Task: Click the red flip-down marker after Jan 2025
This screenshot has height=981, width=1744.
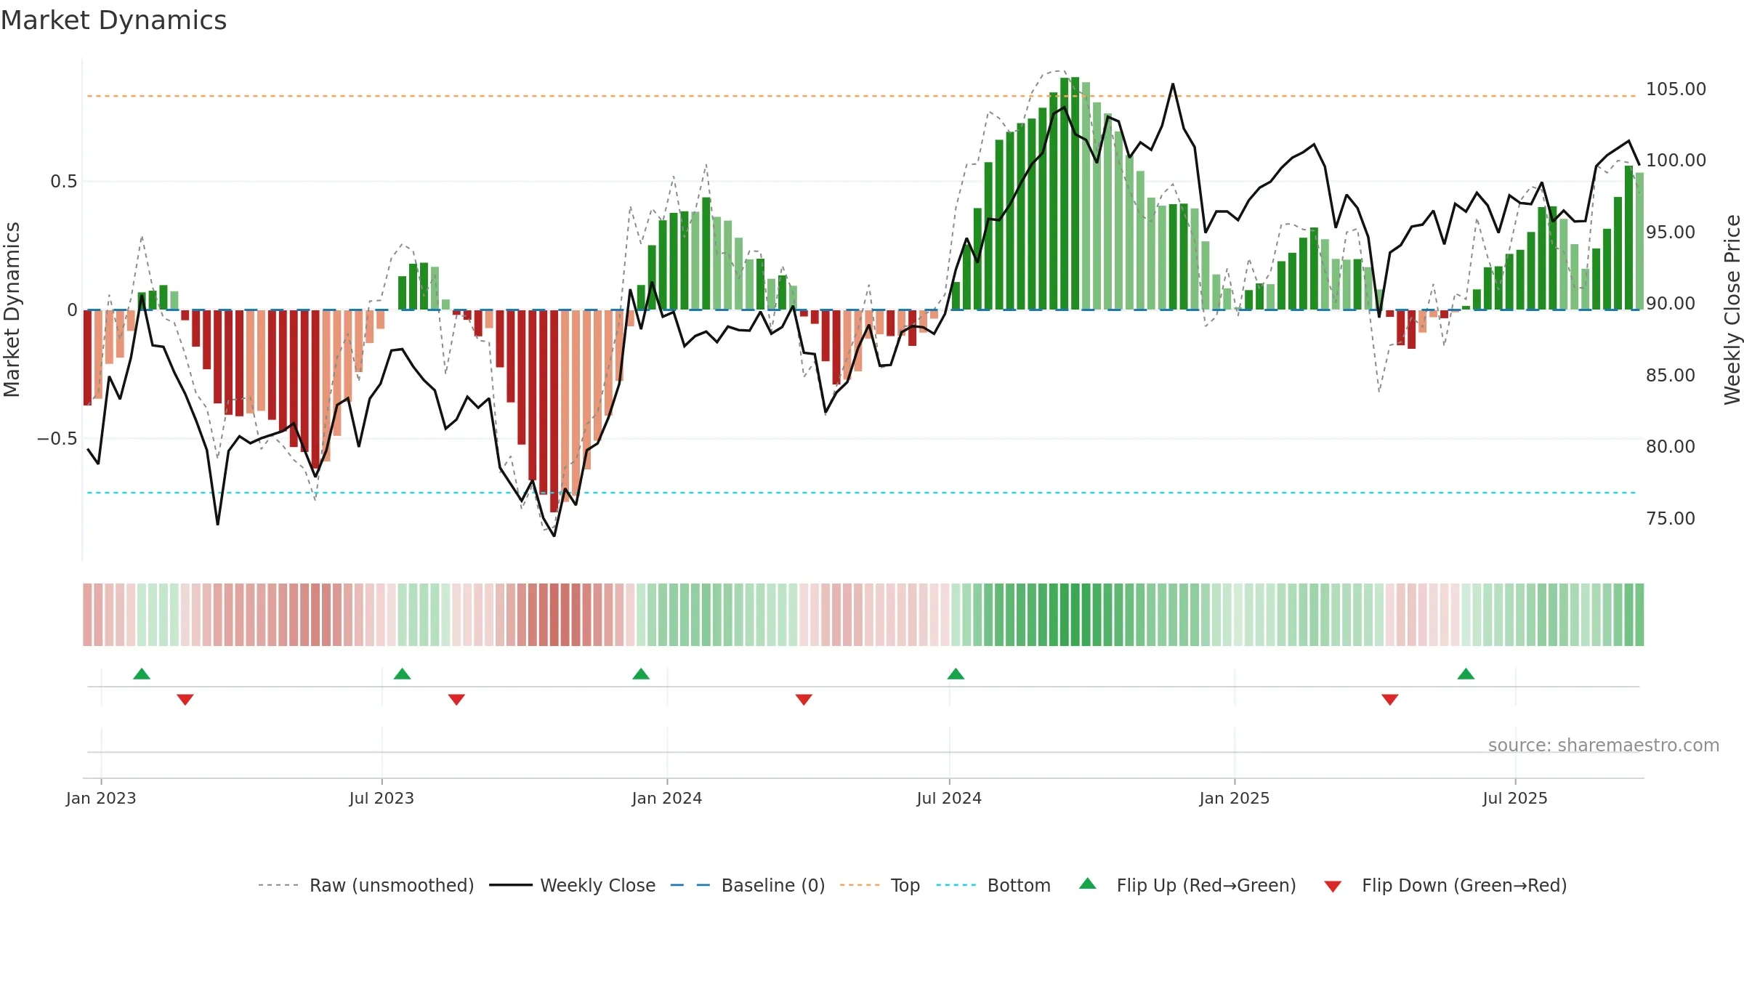Action: (x=1390, y=699)
